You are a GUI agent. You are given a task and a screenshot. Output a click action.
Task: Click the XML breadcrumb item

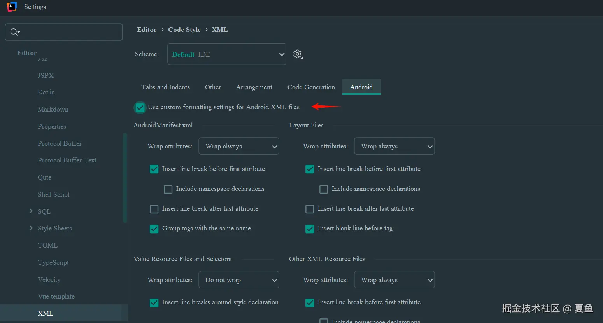(220, 30)
